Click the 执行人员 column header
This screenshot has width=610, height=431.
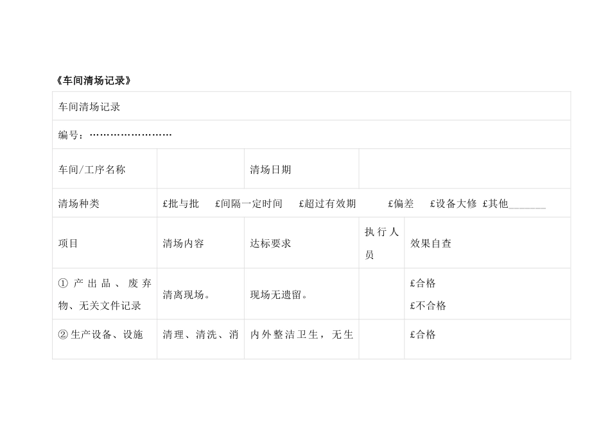[381, 243]
